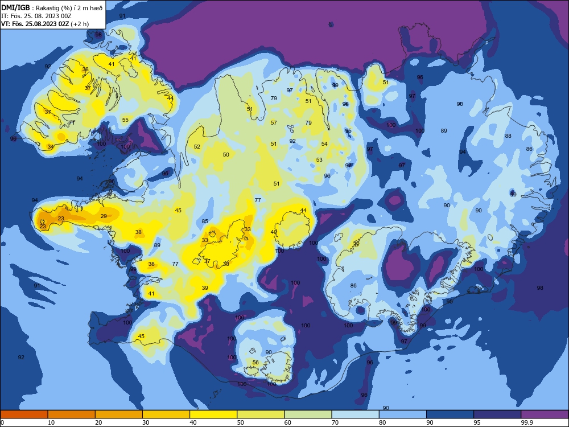Click the map humidity value '34'
569x427 pixels.
[51, 147]
